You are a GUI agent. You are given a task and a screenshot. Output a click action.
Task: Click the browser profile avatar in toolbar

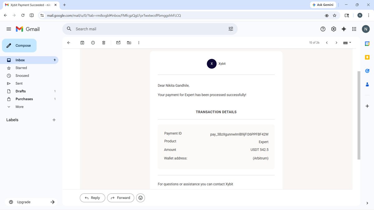pyautogui.click(x=360, y=15)
